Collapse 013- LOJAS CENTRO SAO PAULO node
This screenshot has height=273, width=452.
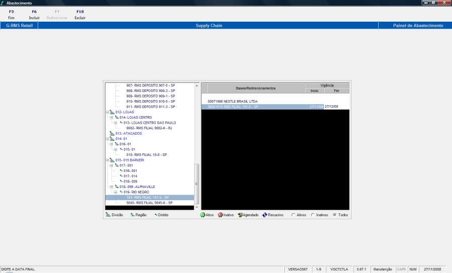pyautogui.click(x=116, y=123)
